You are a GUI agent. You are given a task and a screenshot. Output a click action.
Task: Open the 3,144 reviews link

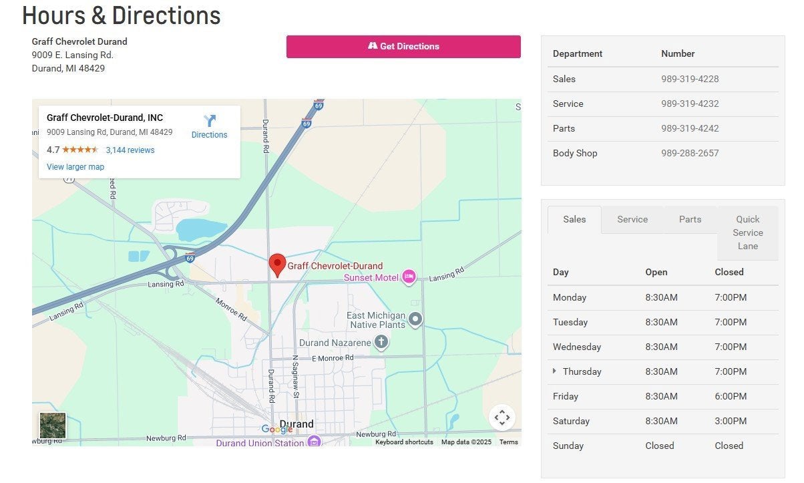[x=130, y=150]
